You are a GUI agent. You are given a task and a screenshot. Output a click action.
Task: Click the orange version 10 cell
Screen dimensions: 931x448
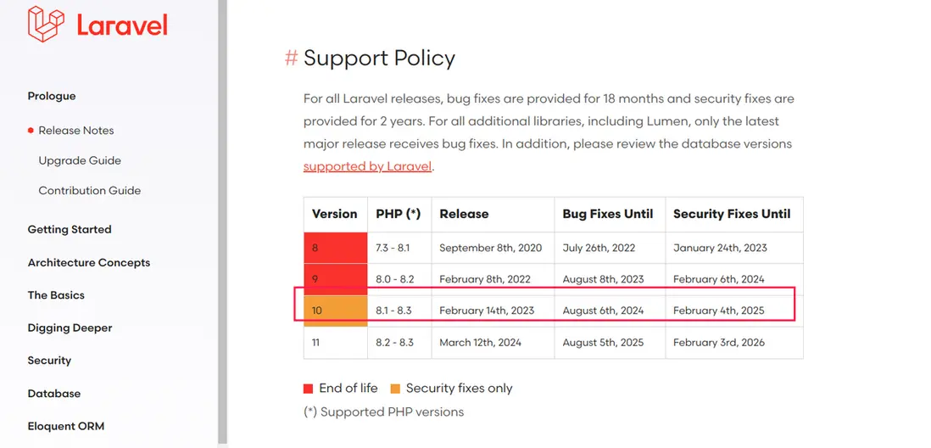335,311
